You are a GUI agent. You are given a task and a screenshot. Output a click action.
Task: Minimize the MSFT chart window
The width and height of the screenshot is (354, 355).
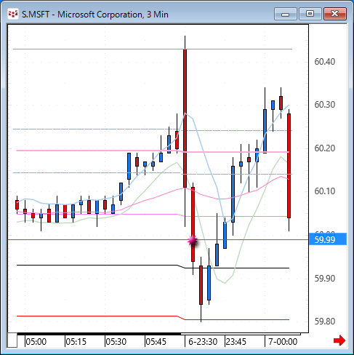pyautogui.click(x=286, y=14)
